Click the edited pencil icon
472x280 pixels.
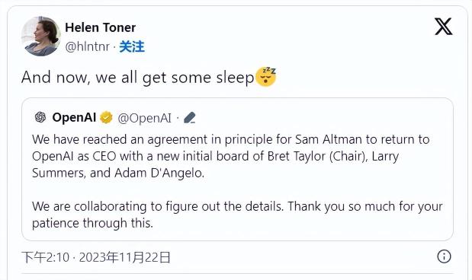(x=190, y=118)
